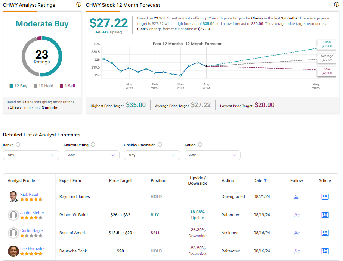Click info icon beside CHWY Analyst Ratings

pyautogui.click(x=78, y=4)
